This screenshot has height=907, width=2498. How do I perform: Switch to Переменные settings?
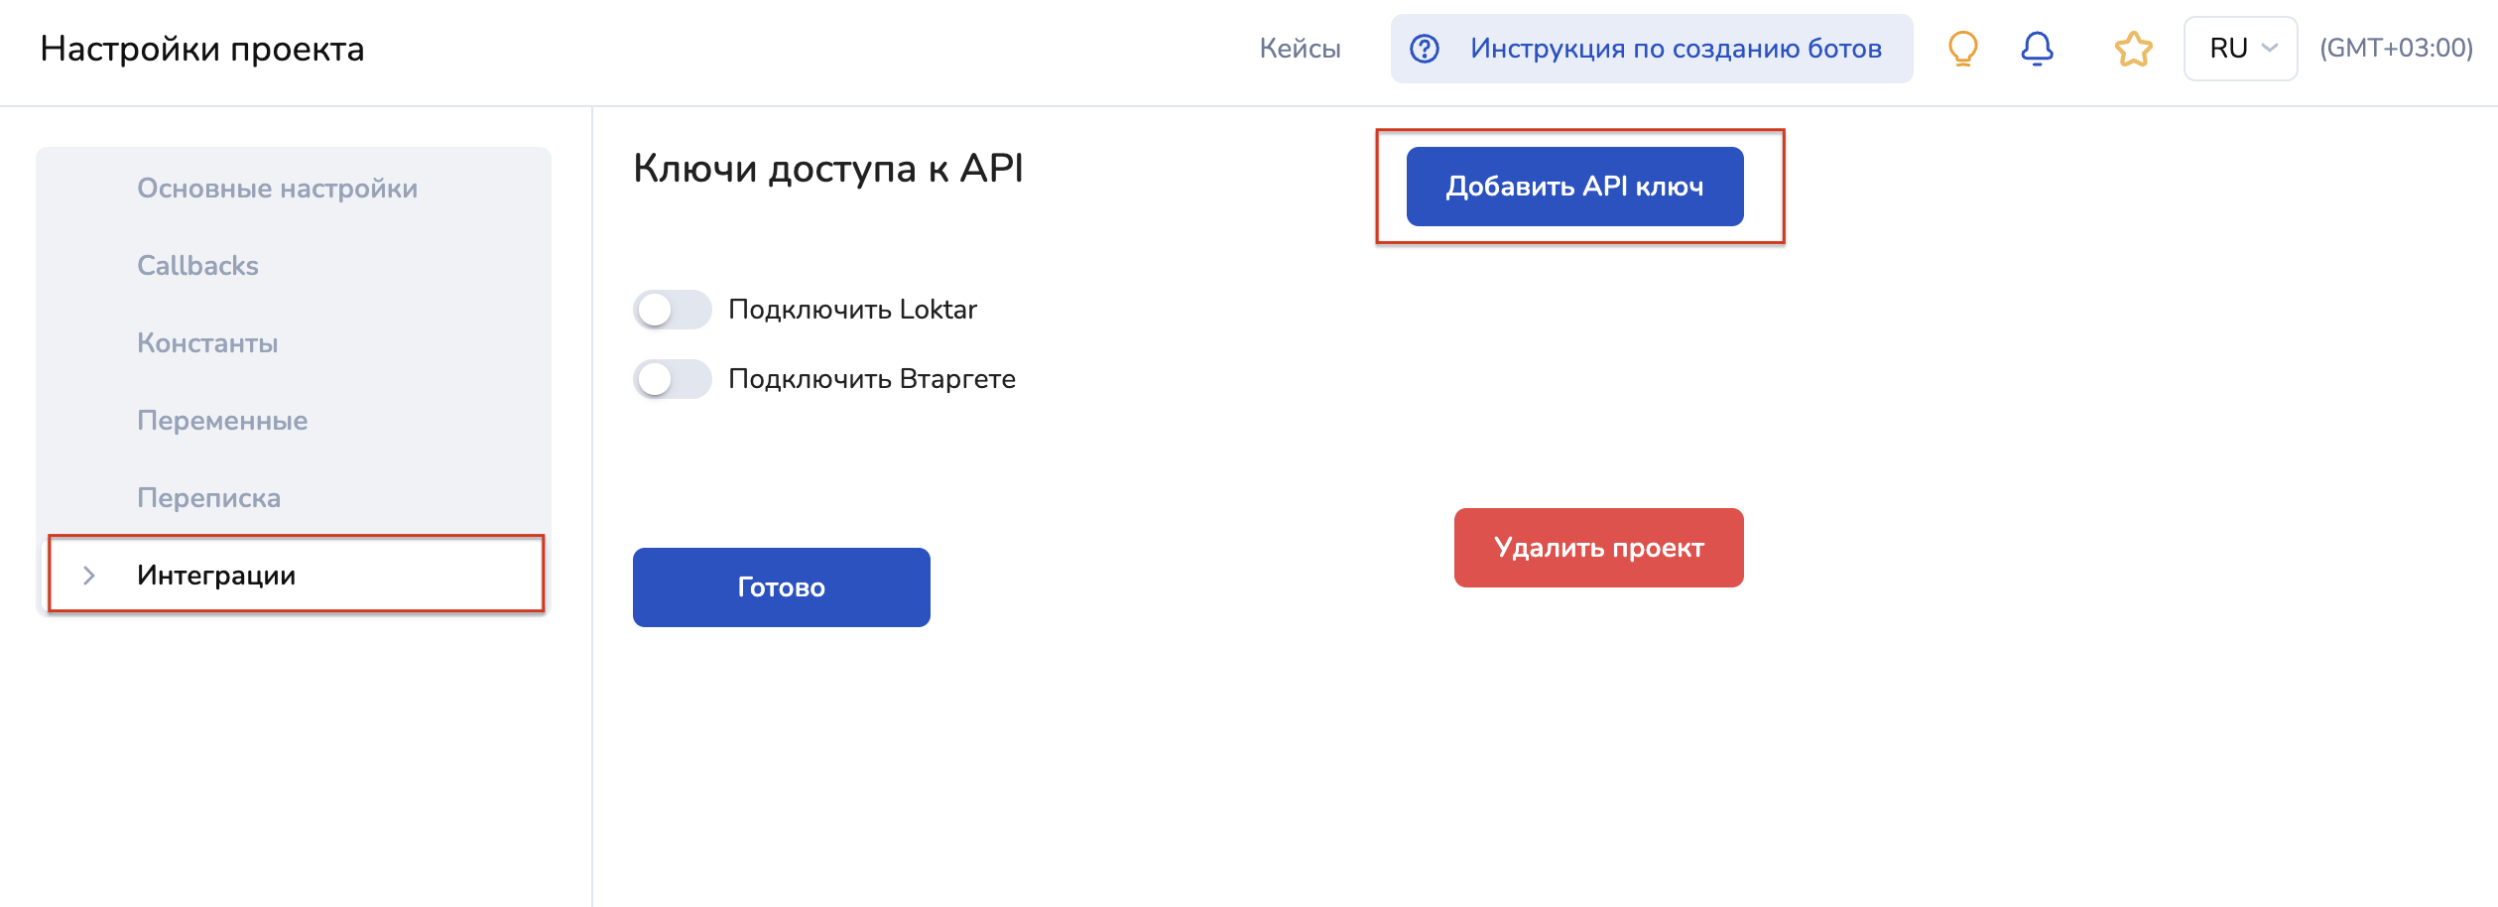point(222,421)
